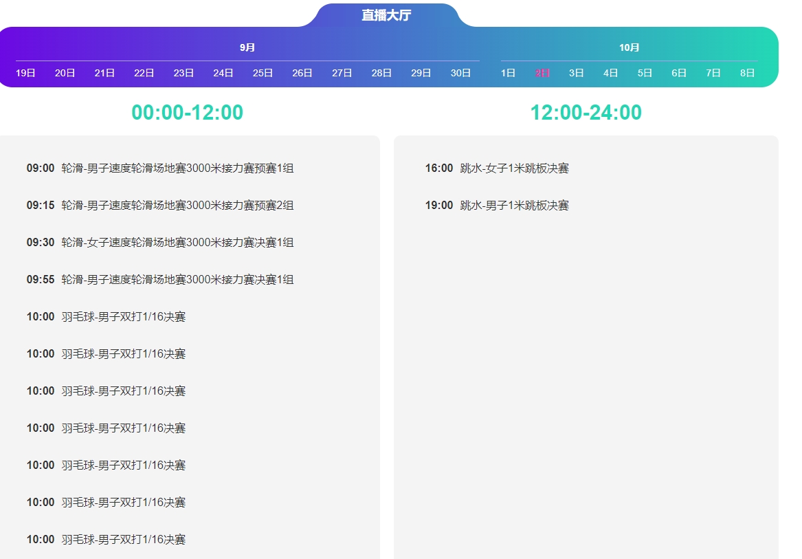Open the 16:00 跳水-女子1米跳板决赛 stream

(514, 168)
